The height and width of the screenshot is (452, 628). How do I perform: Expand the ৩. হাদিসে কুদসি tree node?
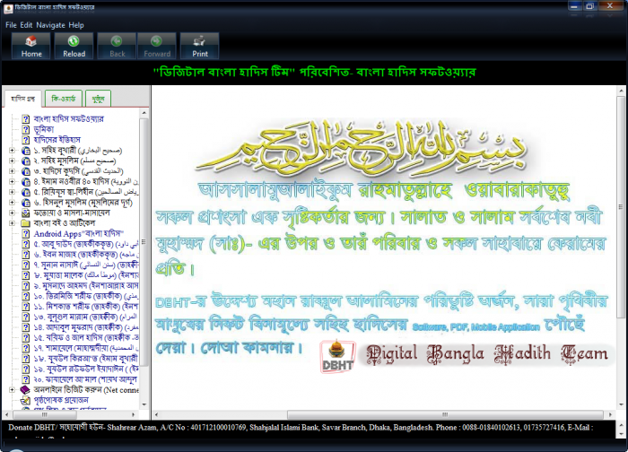coord(12,171)
